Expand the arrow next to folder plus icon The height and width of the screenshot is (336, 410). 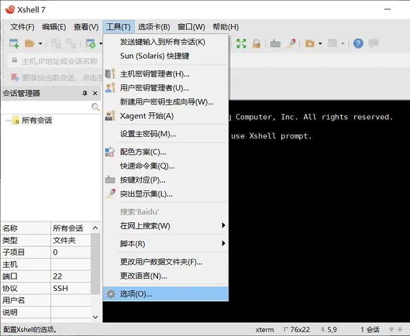320,44
